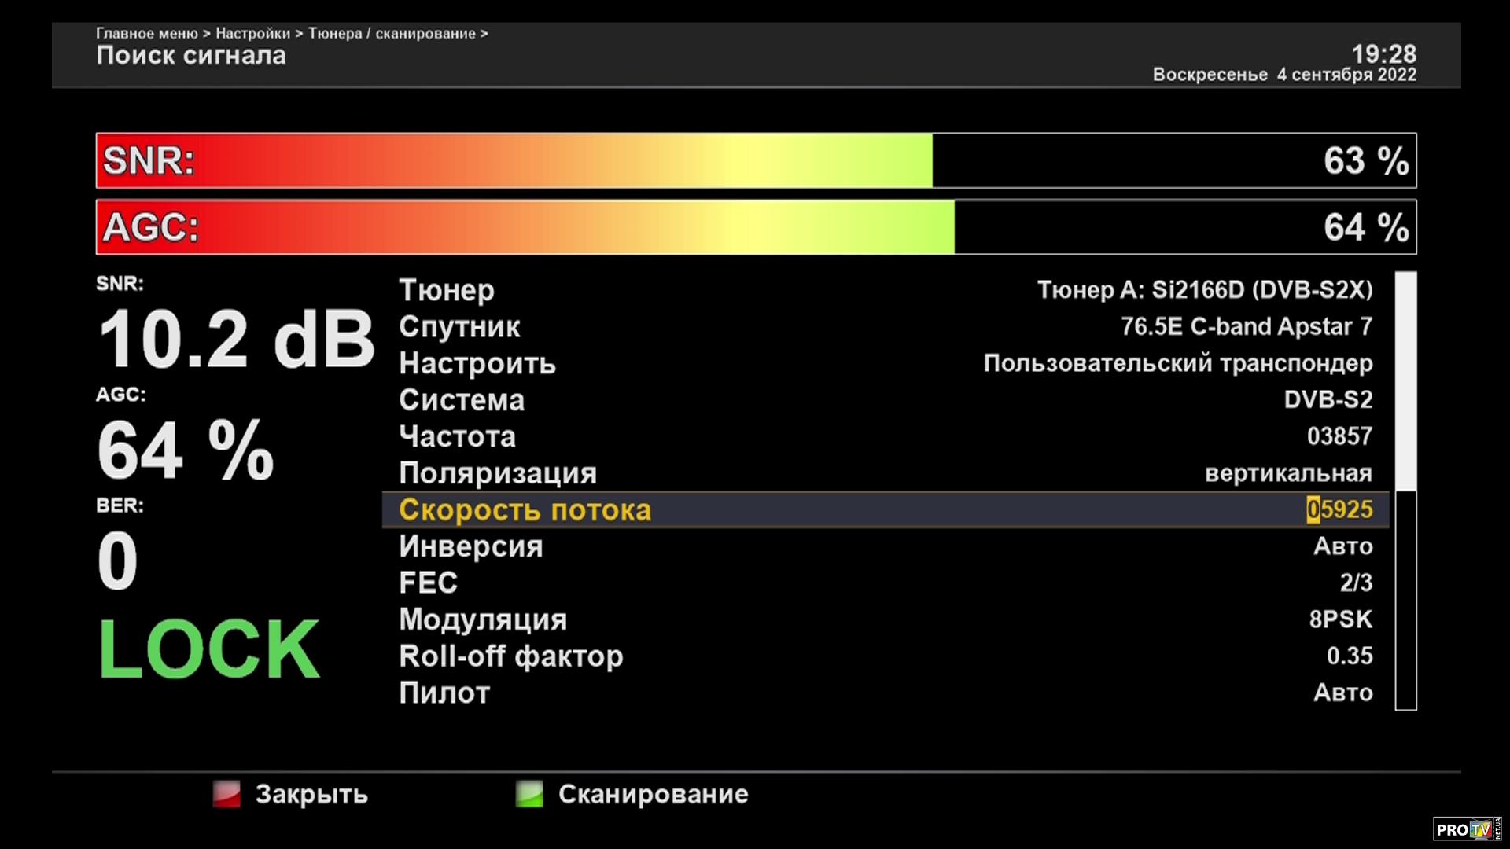Image resolution: width=1510 pixels, height=849 pixels.
Task: Change the Спутник 76.5E Apstar 7 value
Action: 1246,326
